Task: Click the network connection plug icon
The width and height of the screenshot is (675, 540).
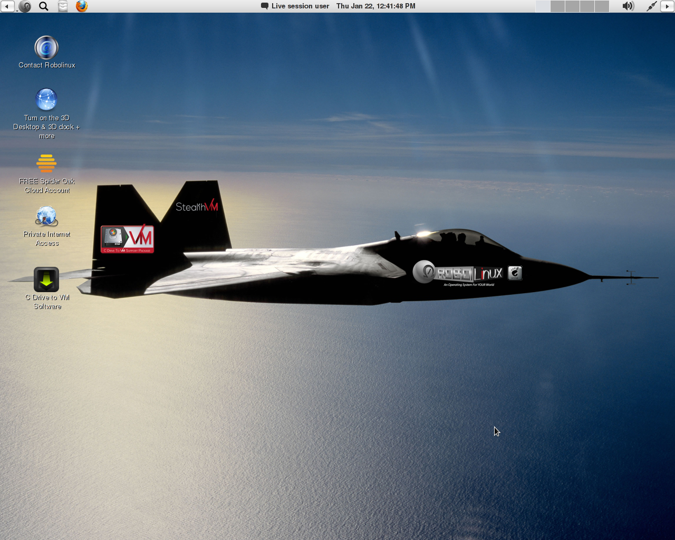Action: tap(652, 6)
